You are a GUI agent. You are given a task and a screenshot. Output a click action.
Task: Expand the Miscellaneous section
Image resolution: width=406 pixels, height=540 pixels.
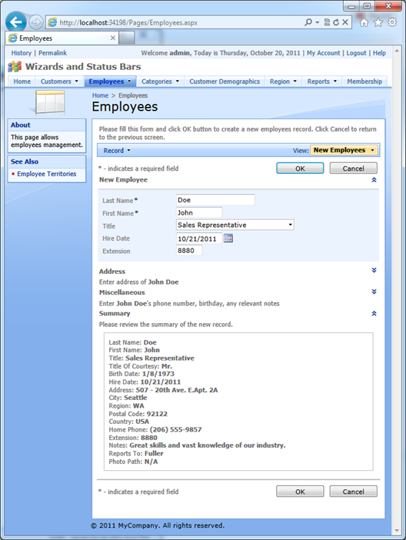point(374,292)
